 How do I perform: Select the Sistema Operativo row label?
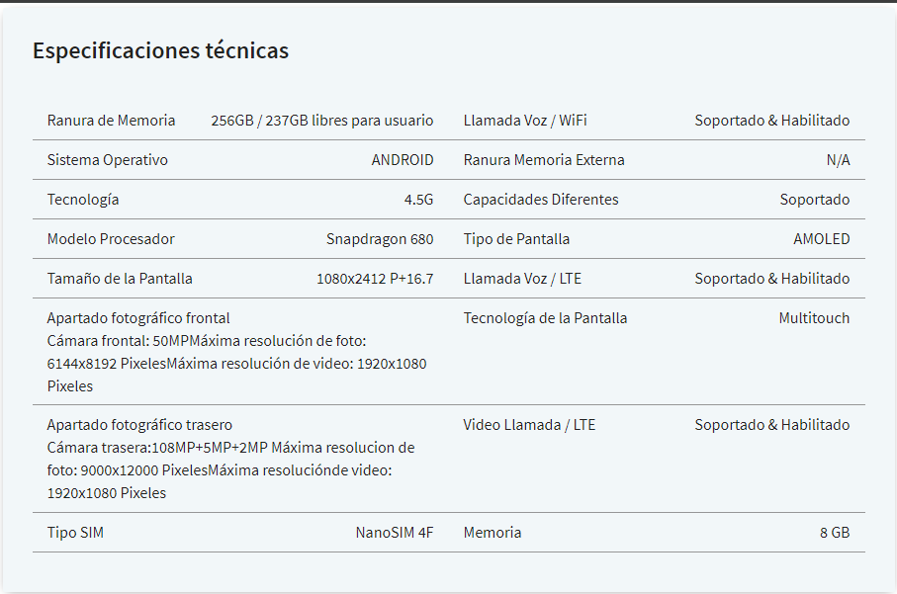point(108,160)
